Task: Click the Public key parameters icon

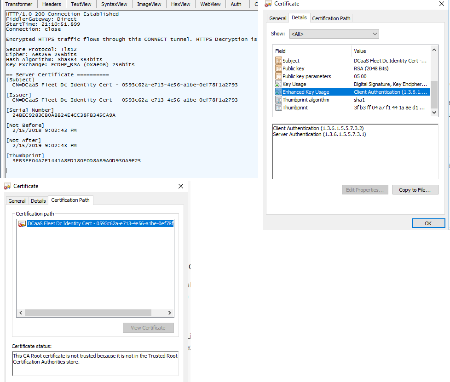Action: click(x=278, y=76)
